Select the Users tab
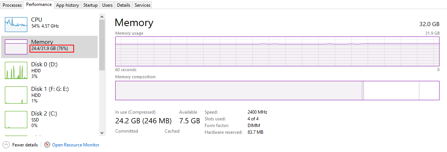 point(107,5)
